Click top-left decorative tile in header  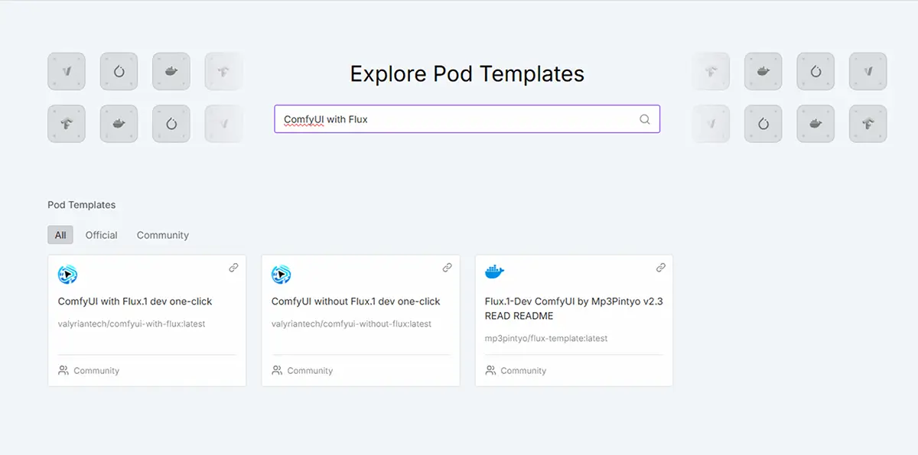click(x=67, y=71)
